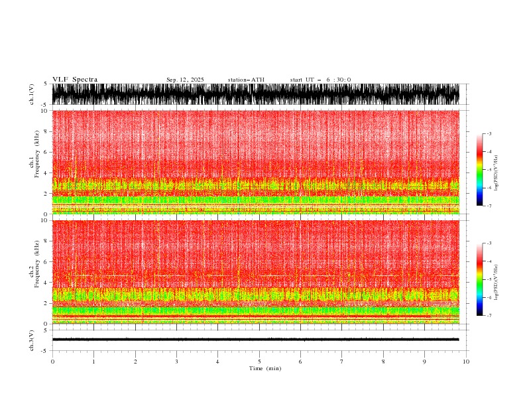Click time axis tick label '4'
This screenshot has width=525, height=406.
point(217,362)
